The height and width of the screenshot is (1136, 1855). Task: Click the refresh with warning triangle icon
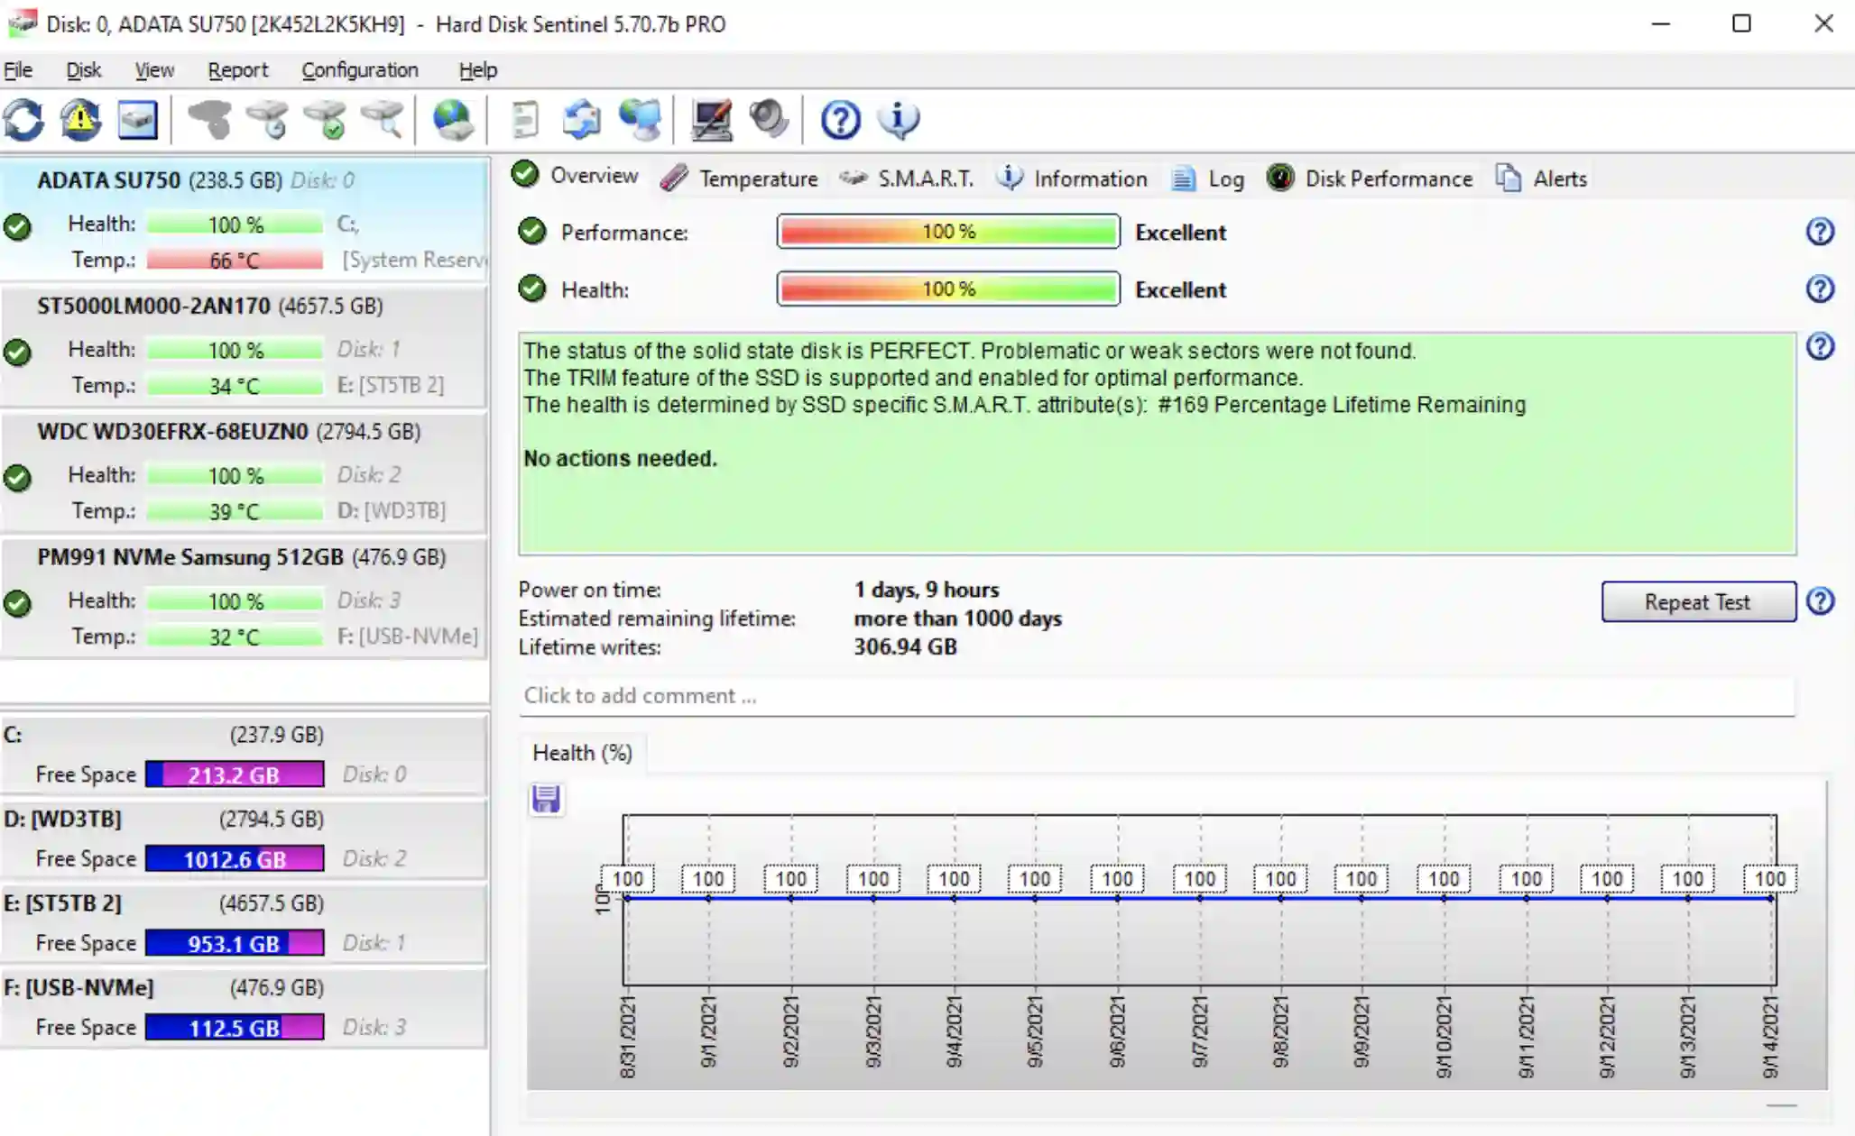pos(80,120)
